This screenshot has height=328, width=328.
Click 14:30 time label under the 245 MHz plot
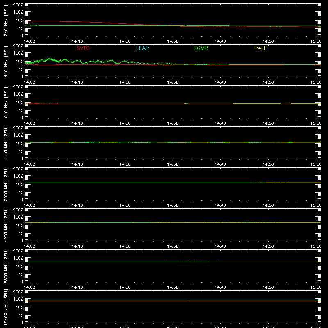click(173, 41)
